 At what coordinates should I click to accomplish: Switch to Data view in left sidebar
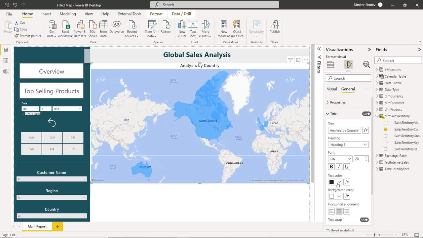pyautogui.click(x=6, y=60)
